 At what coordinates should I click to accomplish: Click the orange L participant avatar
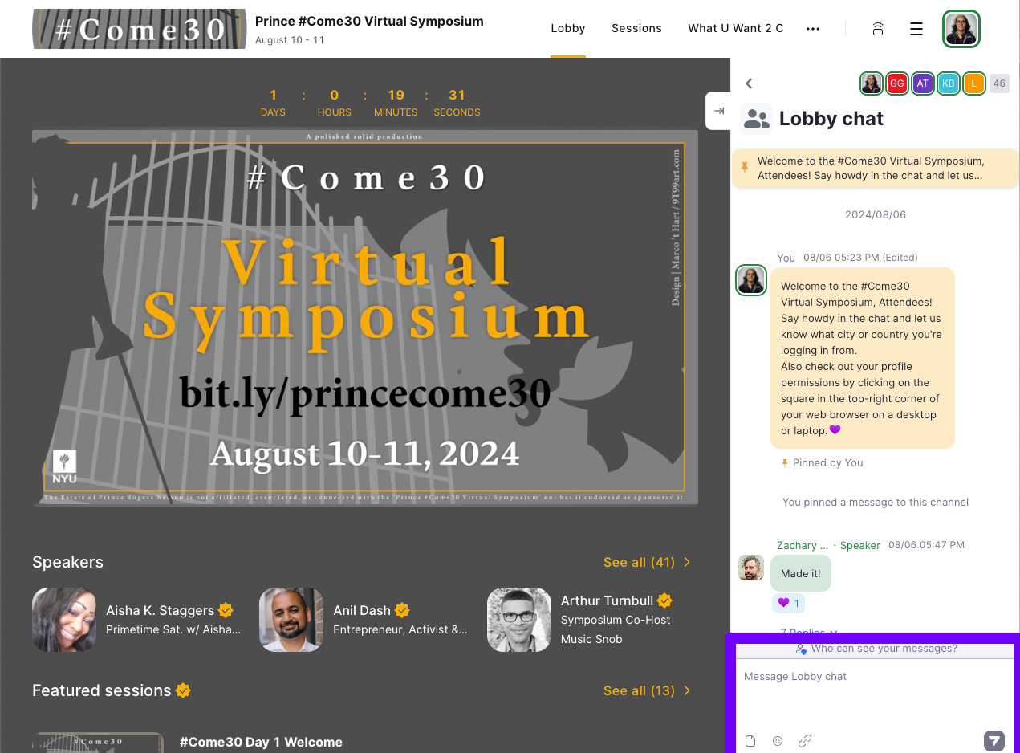pyautogui.click(x=974, y=83)
